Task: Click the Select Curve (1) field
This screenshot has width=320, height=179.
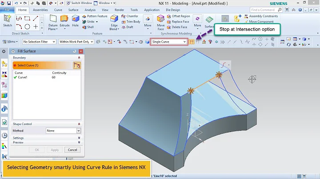Action: (43, 65)
